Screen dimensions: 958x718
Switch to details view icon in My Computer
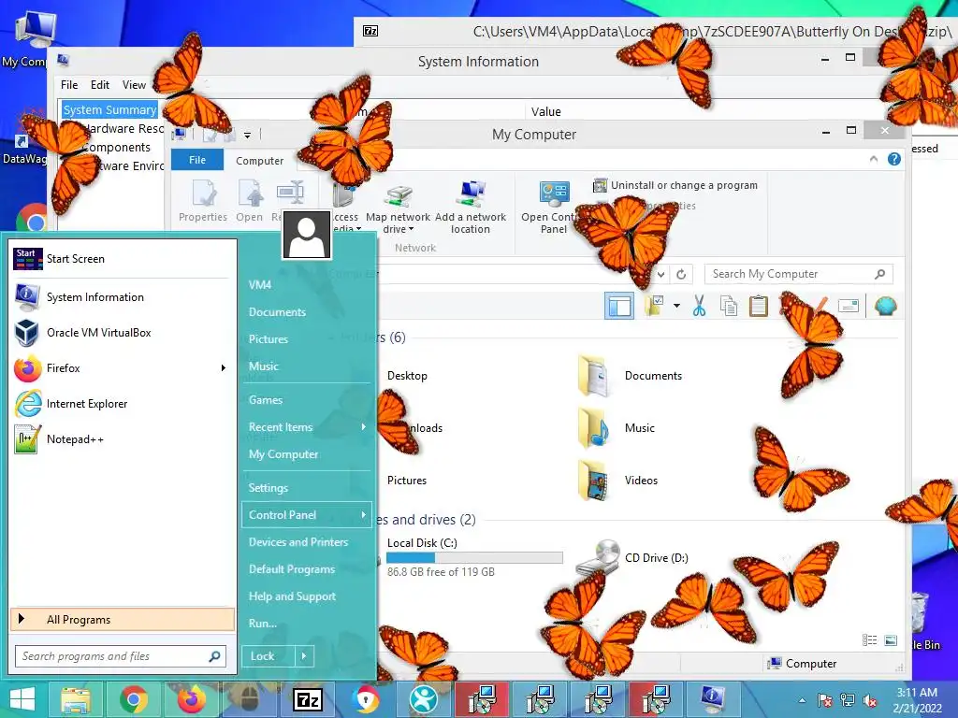tap(869, 639)
